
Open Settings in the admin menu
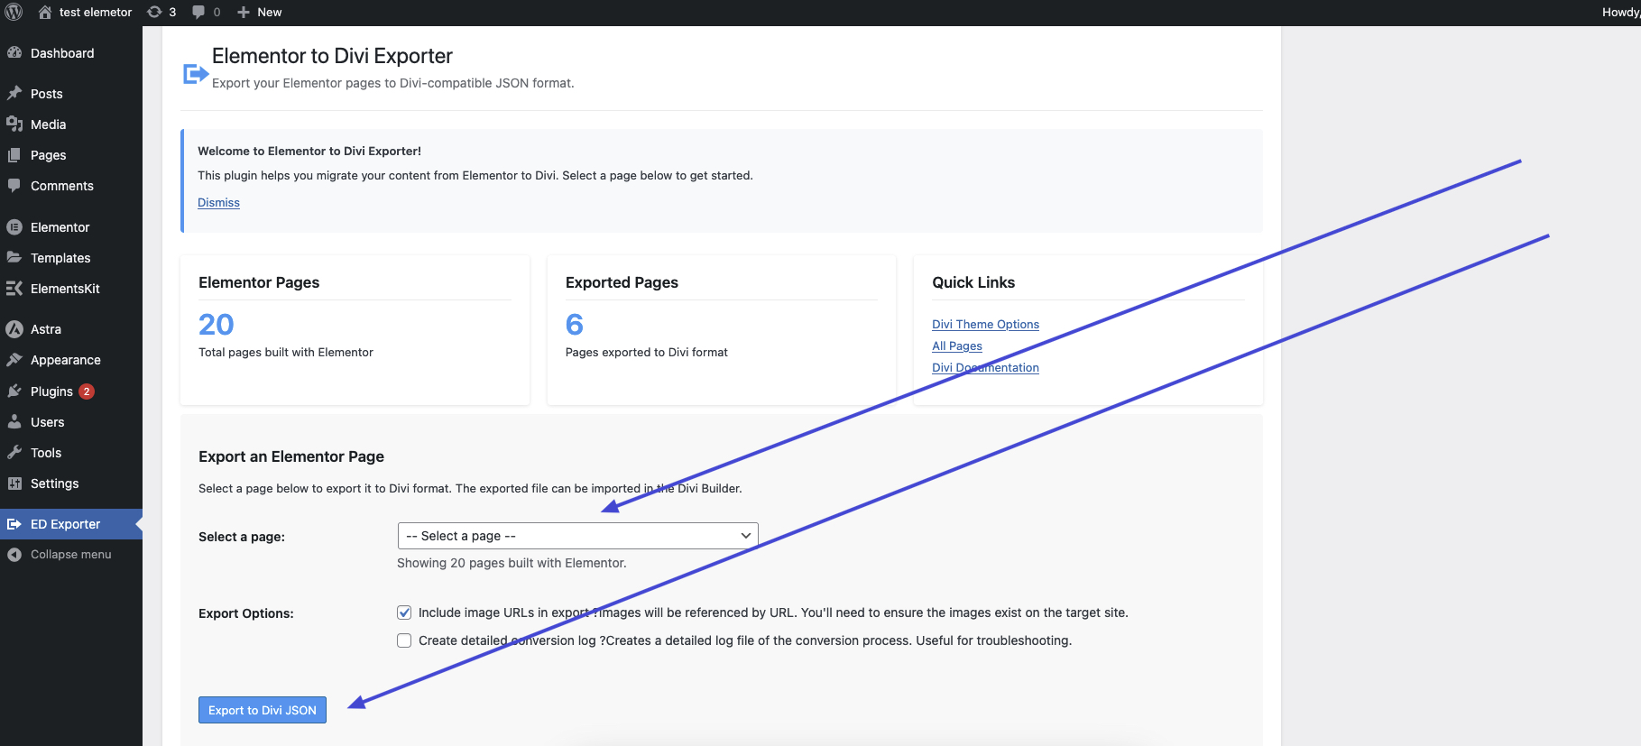coord(55,484)
